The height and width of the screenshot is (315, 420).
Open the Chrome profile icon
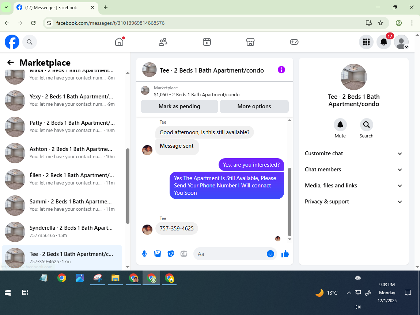(399, 23)
